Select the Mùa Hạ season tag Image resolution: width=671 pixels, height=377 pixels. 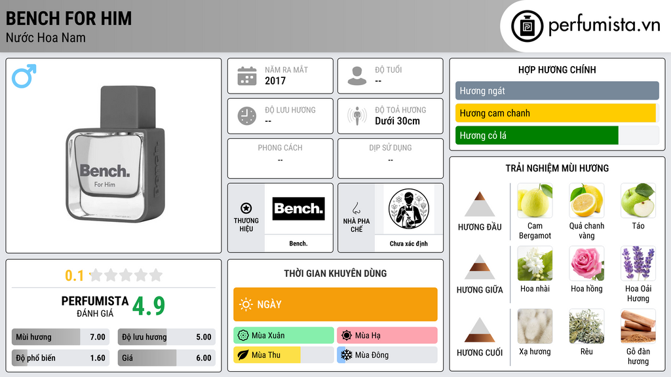pyautogui.click(x=387, y=336)
